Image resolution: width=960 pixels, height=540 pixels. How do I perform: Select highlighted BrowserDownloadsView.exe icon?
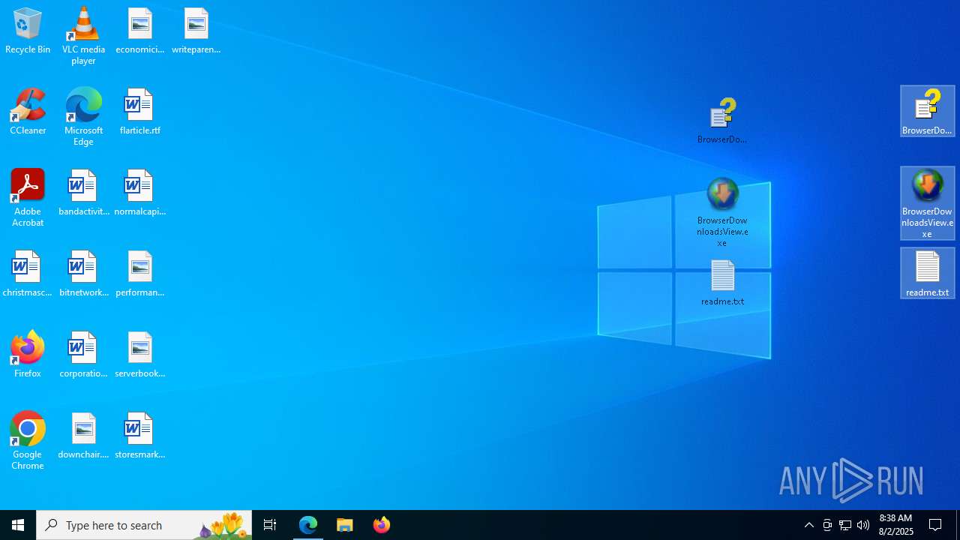pyautogui.click(x=928, y=203)
